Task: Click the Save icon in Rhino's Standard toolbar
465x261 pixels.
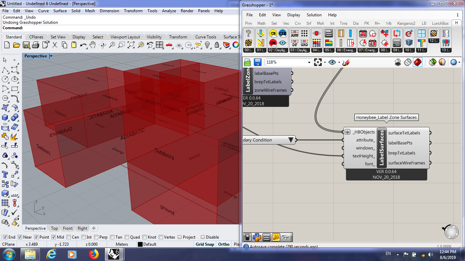Action: click(x=26, y=45)
